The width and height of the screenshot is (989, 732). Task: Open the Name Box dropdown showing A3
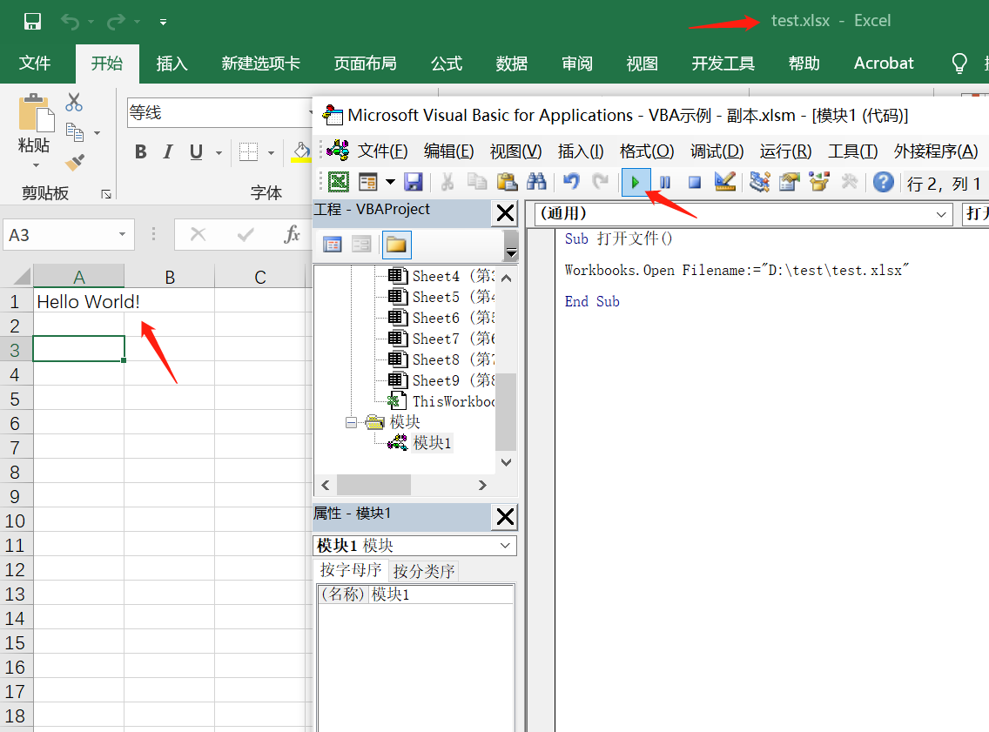pos(123,235)
